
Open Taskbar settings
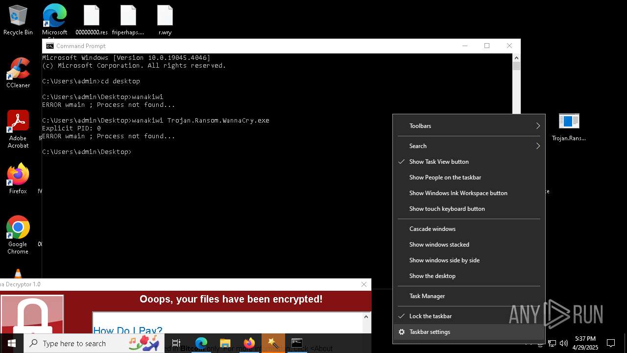[x=469, y=332]
